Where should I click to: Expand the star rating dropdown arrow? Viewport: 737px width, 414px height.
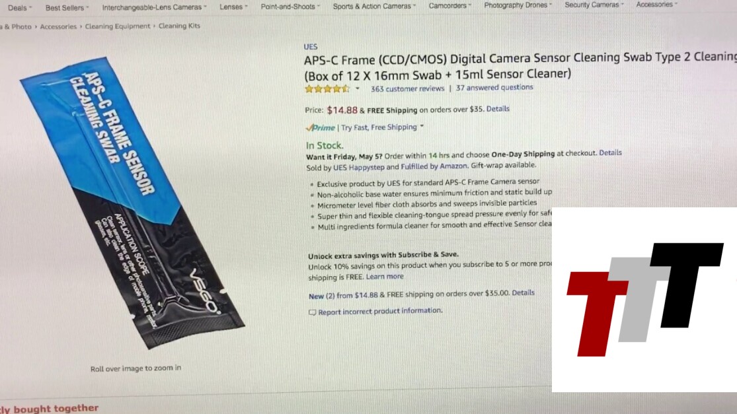point(357,88)
